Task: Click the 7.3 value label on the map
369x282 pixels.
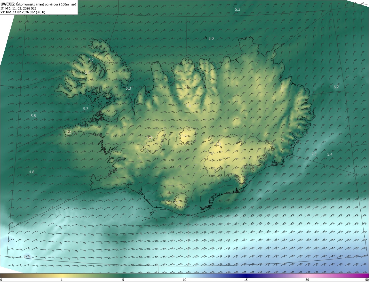Action: pos(314,154)
